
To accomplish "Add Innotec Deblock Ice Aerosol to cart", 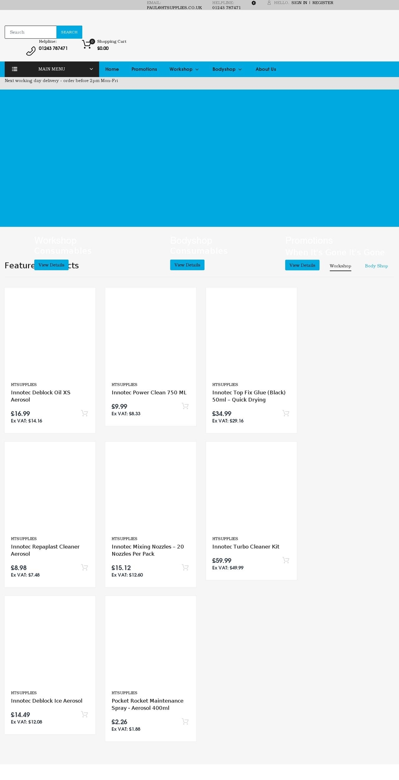I will (84, 714).
